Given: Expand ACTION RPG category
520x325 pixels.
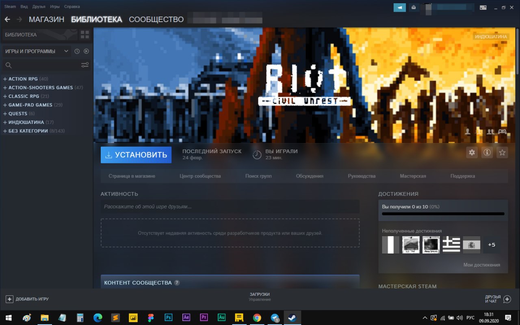Looking at the screenshot, I should pyautogui.click(x=5, y=79).
